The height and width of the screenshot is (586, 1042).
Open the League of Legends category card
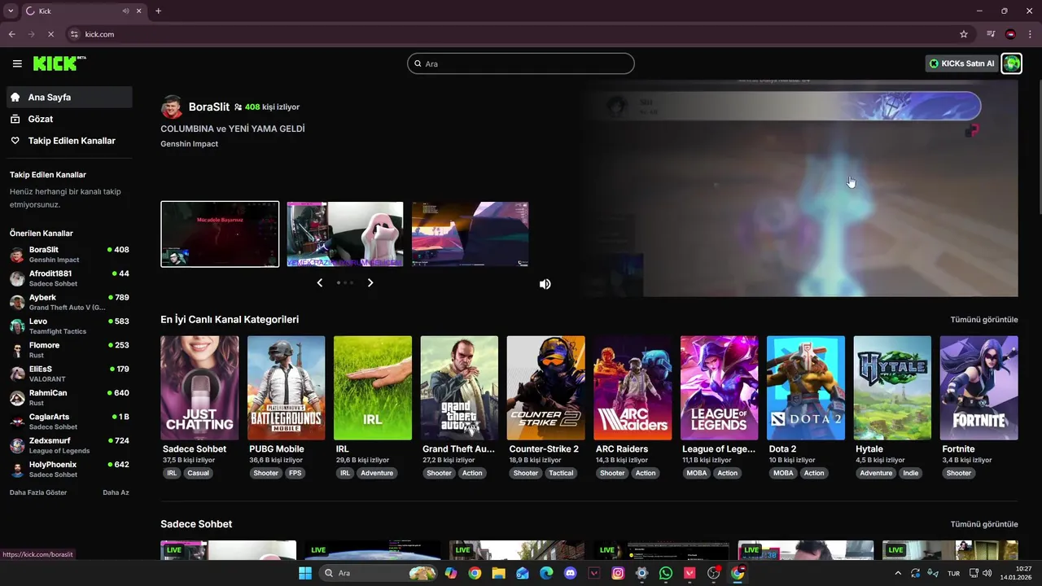click(719, 388)
